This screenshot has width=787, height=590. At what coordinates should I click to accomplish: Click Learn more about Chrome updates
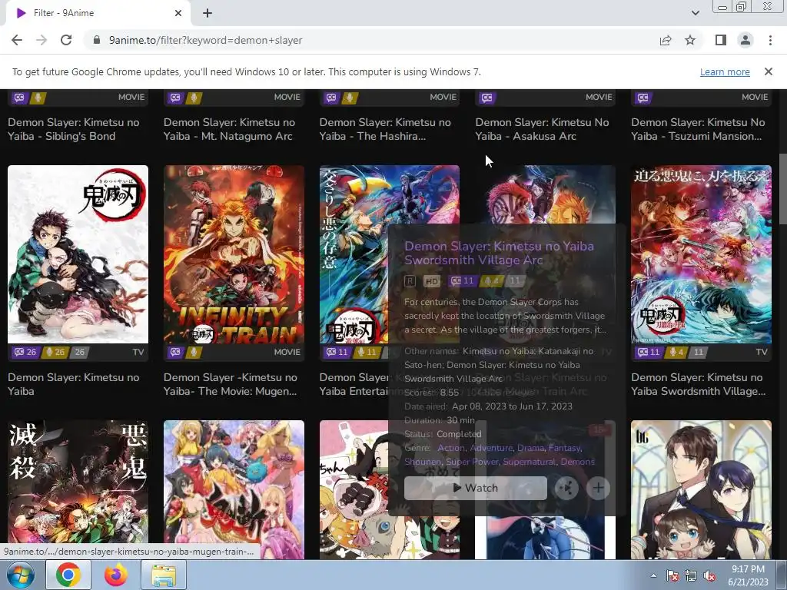click(x=725, y=71)
